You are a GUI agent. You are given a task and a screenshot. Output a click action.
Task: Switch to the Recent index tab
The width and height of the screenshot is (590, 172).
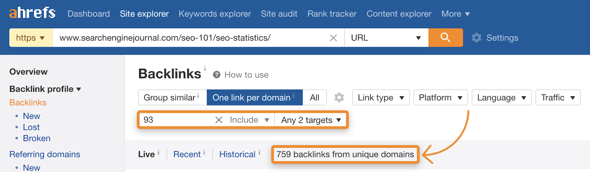click(187, 154)
